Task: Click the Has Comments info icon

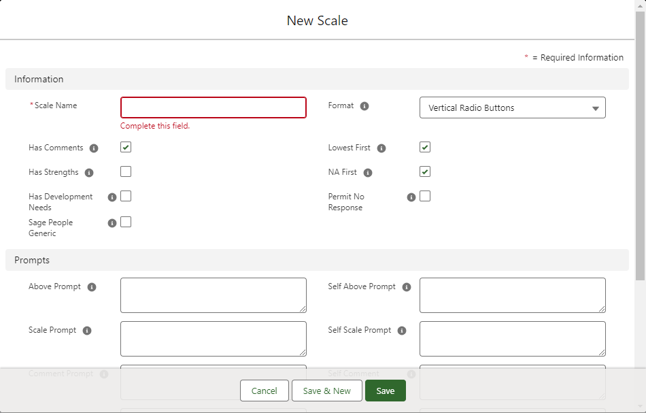Action: [x=94, y=148]
